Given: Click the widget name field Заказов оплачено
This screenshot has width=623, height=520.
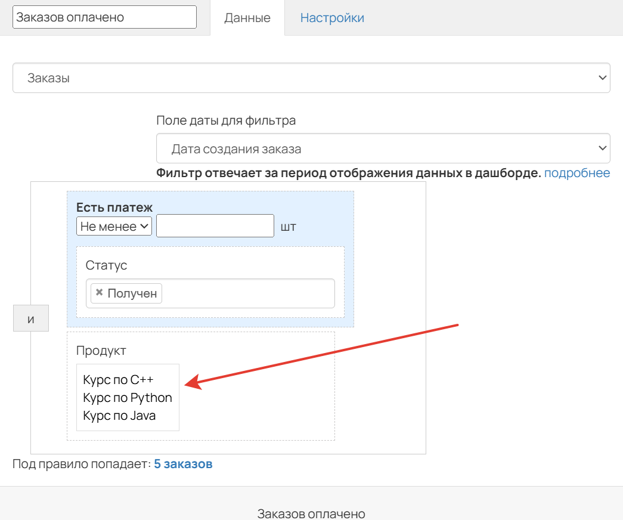Looking at the screenshot, I should 103,17.
